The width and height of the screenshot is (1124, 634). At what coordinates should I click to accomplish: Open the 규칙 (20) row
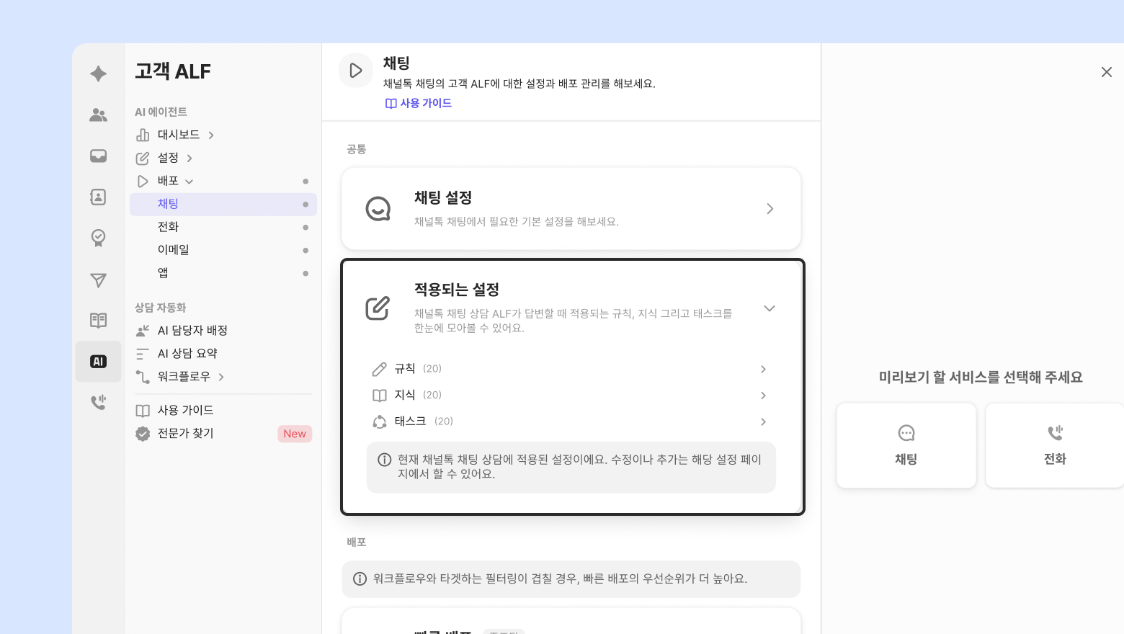(569, 369)
